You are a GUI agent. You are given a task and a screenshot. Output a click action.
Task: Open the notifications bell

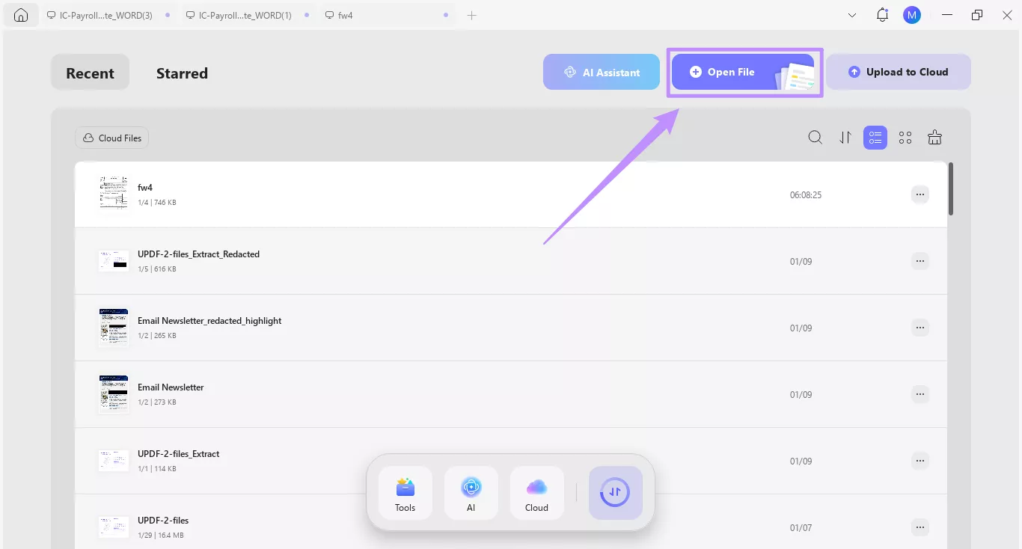click(x=883, y=15)
